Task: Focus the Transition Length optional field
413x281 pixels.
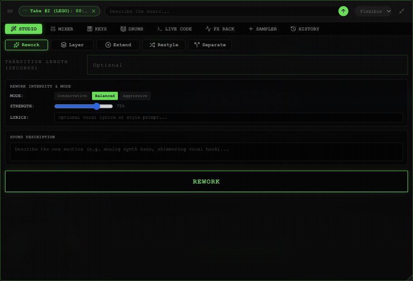Action: coord(248,65)
